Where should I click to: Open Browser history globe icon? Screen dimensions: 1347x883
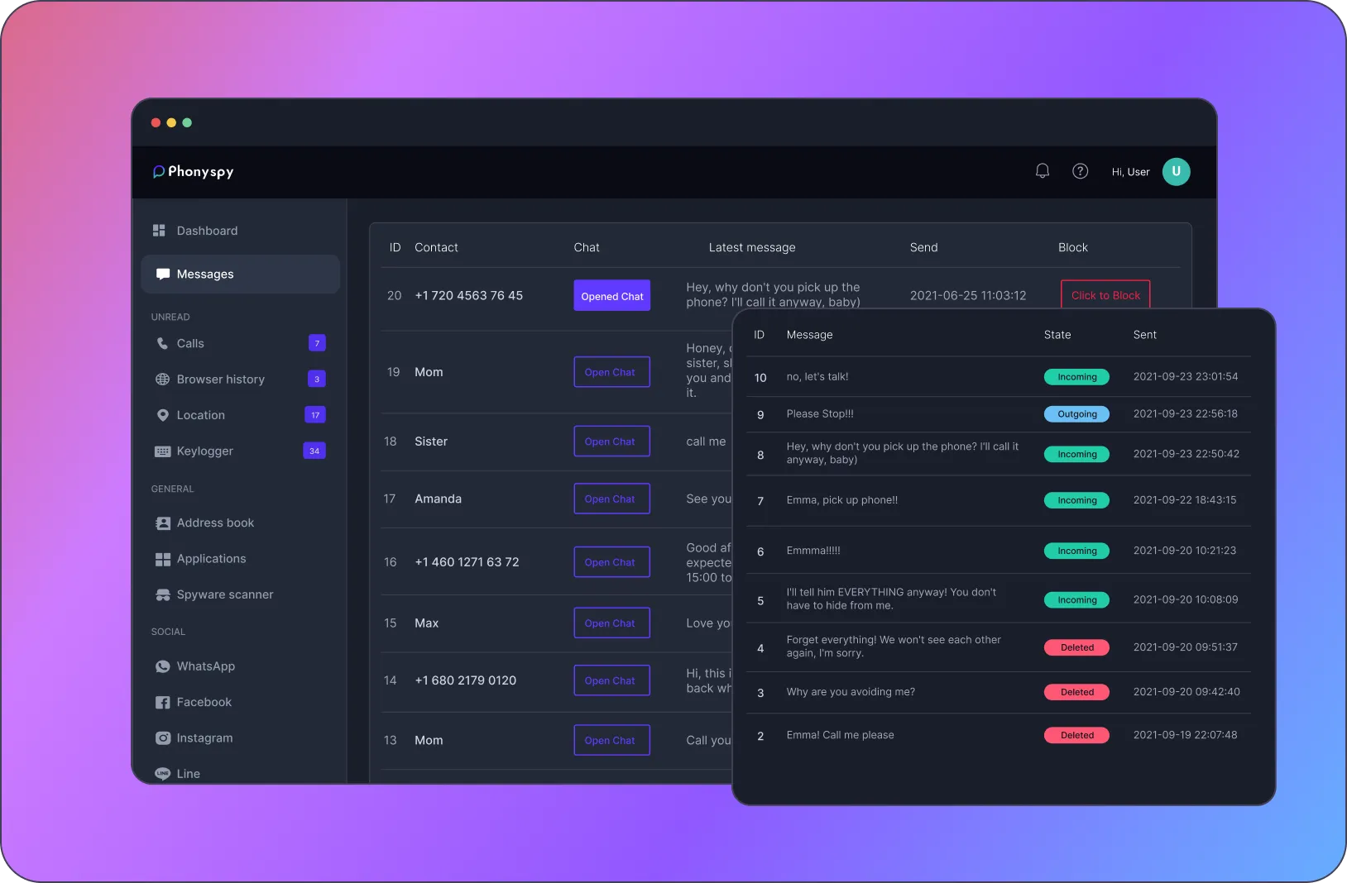tap(162, 379)
